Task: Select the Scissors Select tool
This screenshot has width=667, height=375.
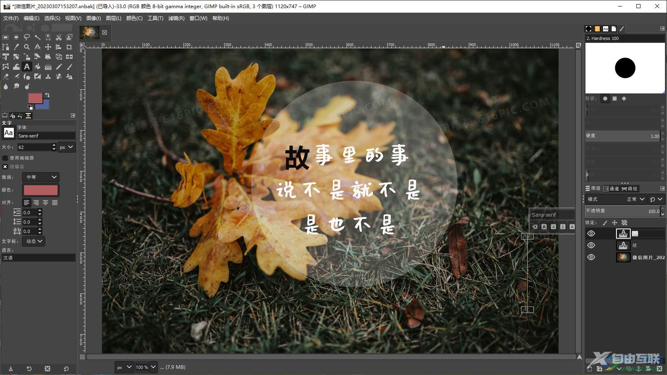Action: pos(59,37)
